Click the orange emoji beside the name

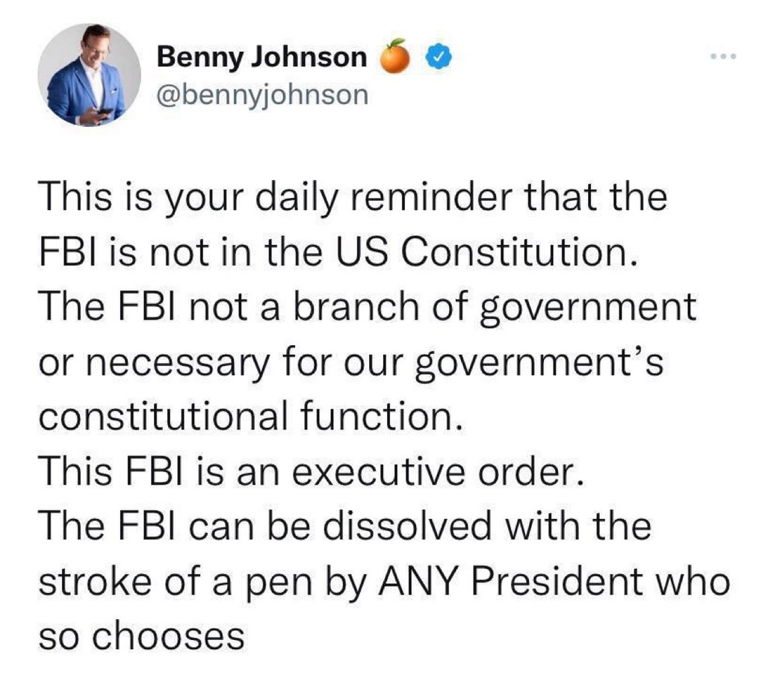pos(397,58)
